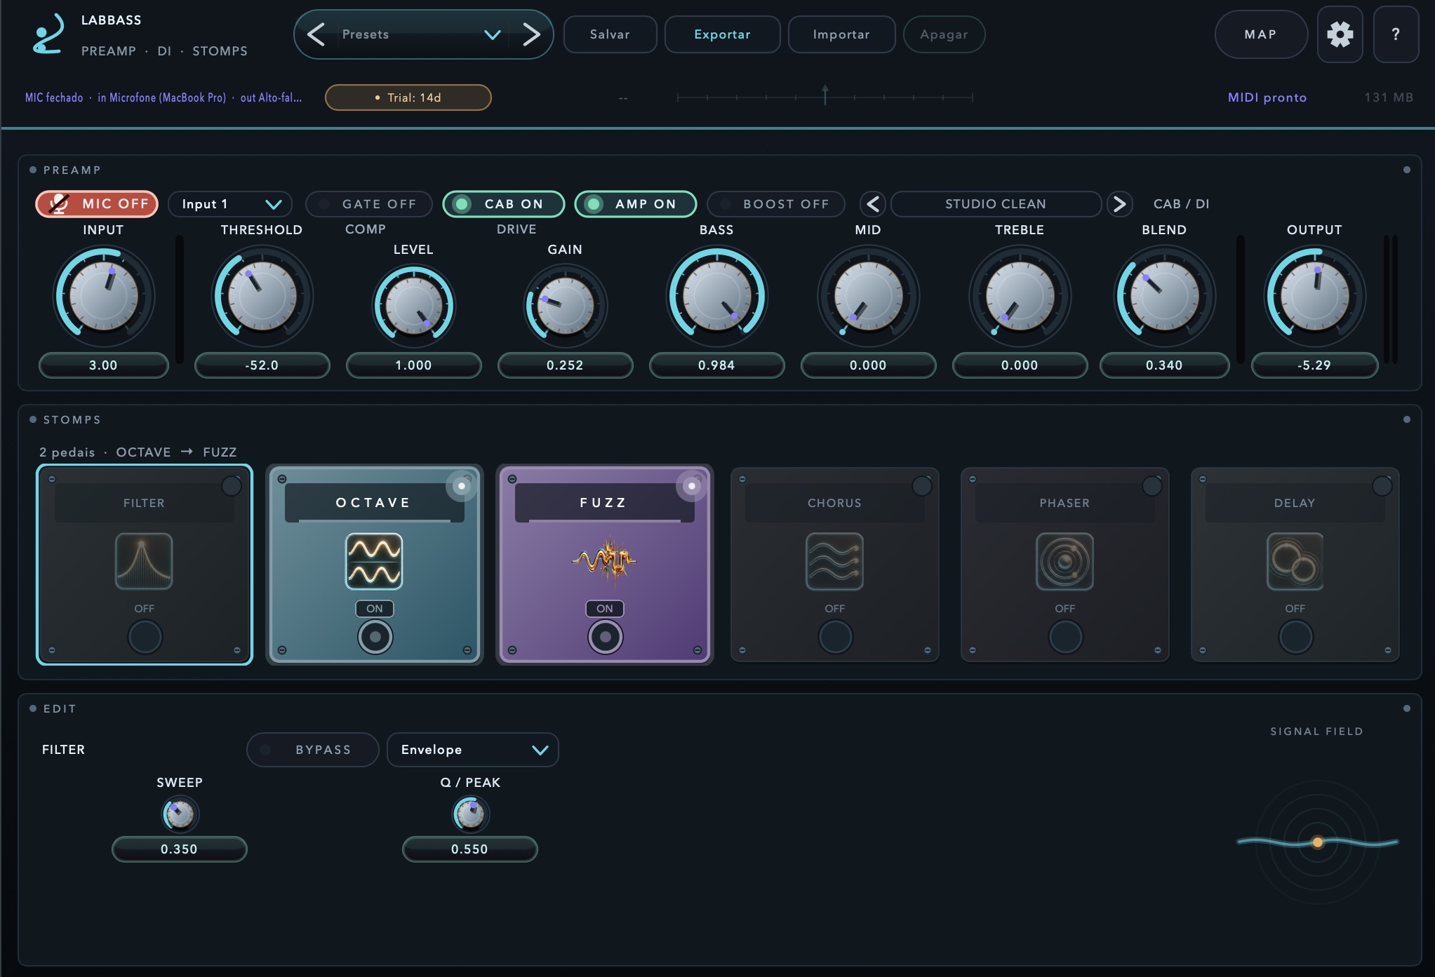Click the BLEND value field 0.340

[x=1164, y=365]
